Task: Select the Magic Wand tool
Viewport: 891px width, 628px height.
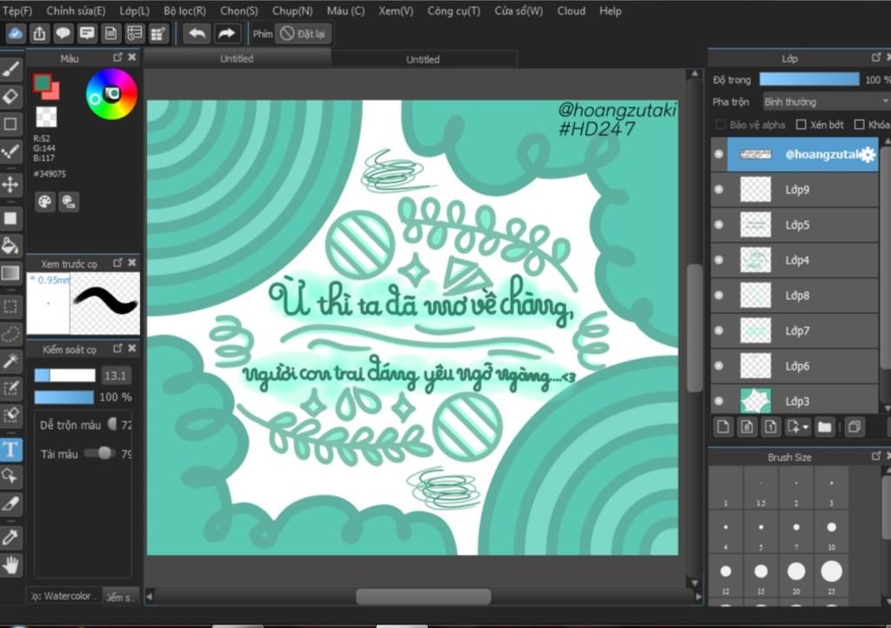Action: coord(10,361)
